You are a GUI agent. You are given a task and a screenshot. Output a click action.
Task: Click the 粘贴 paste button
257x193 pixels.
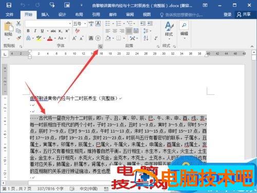8,30
